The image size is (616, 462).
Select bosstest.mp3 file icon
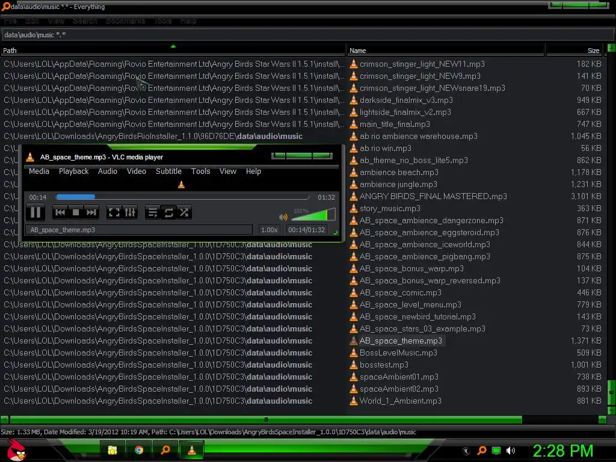pos(354,365)
